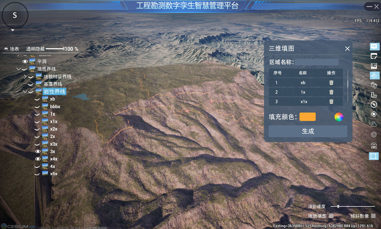
Task: Open the gear settings icon in right toolbar
Action: [374, 134]
